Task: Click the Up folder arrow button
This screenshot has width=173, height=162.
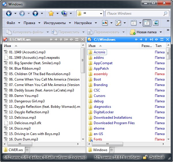Action: tap(35, 13)
